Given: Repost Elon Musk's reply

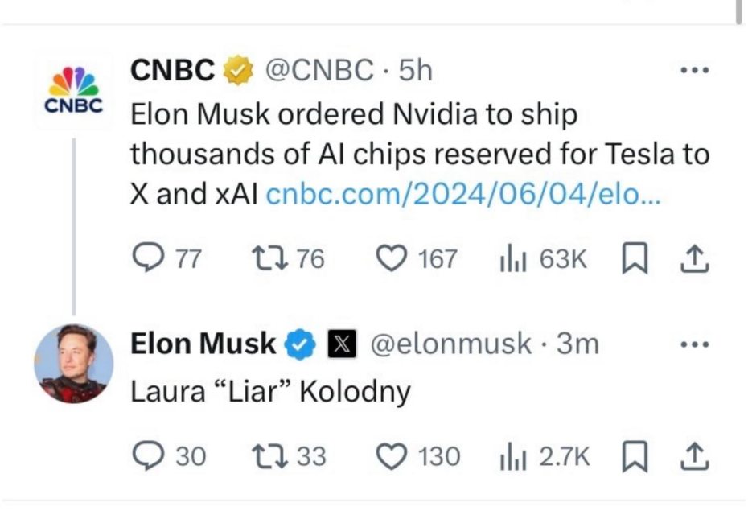Looking at the screenshot, I should 265,457.
